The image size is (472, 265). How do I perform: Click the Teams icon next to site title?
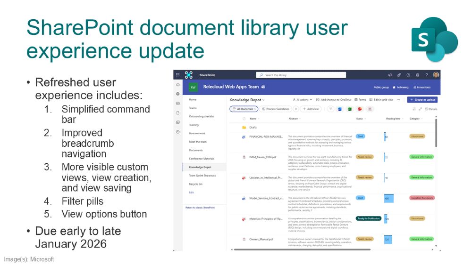(263, 87)
